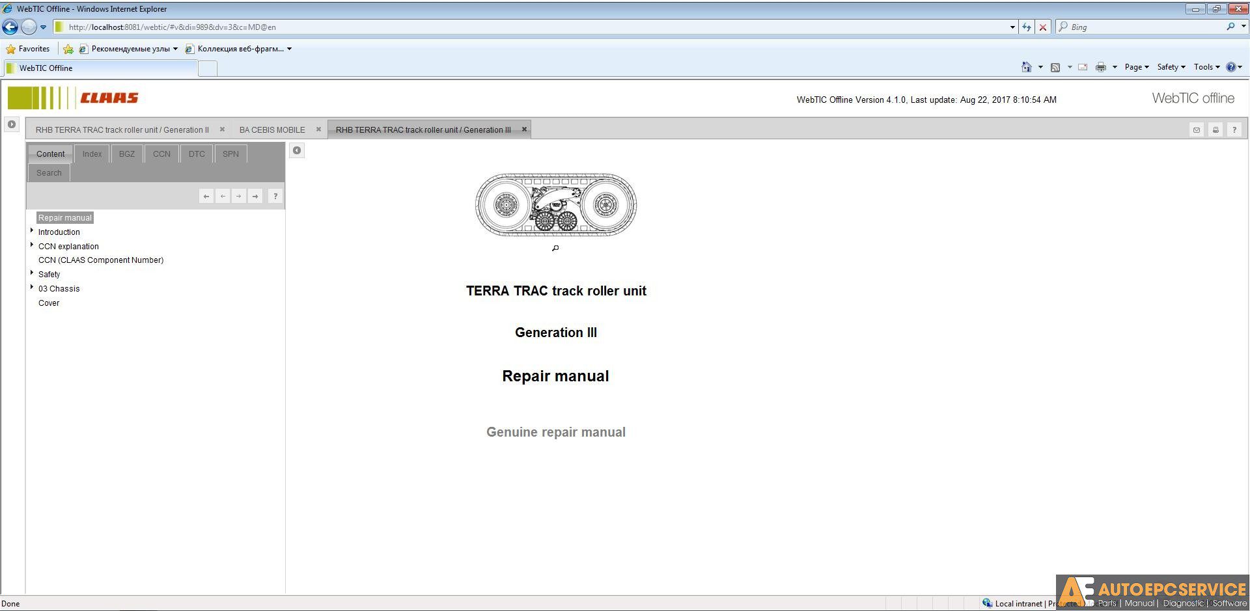Open recent pages dropdown next to Forward
This screenshot has width=1250, height=611.
click(43, 27)
